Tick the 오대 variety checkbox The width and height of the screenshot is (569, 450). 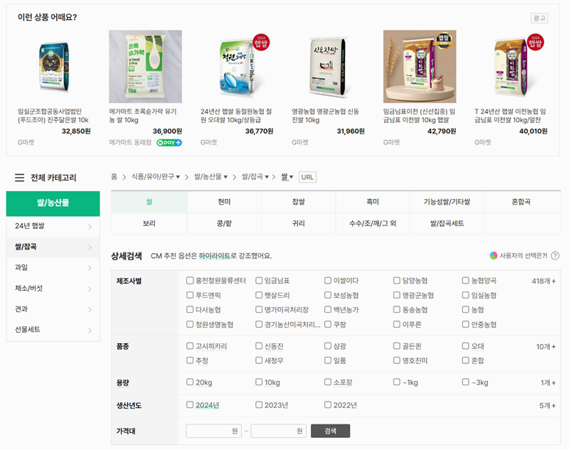[466, 346]
